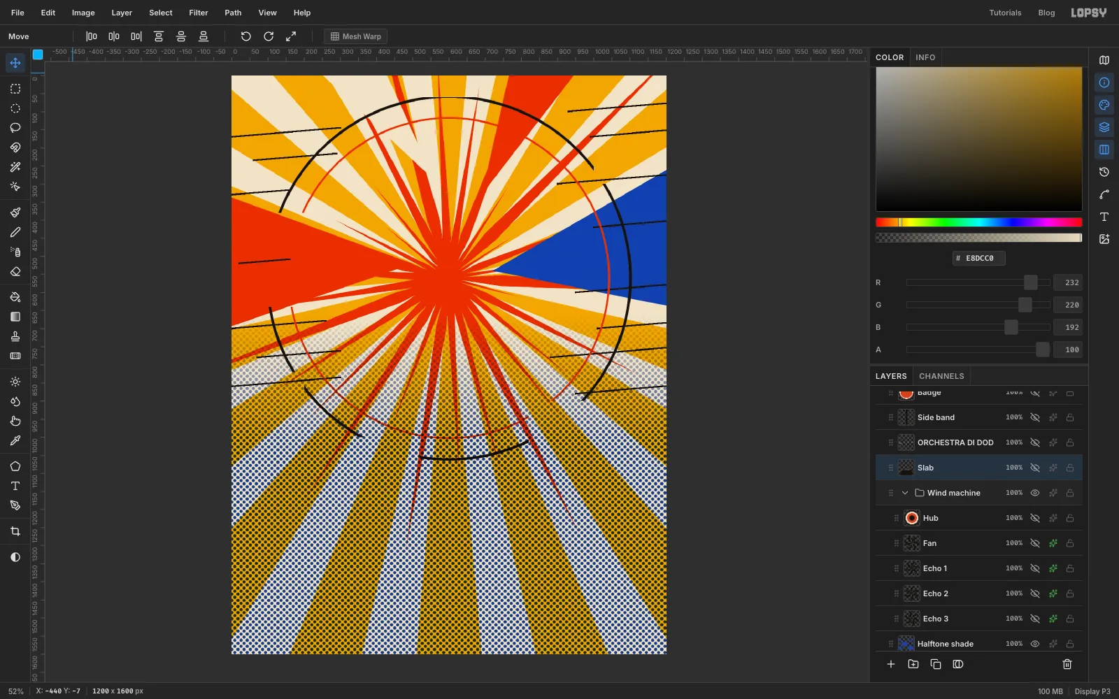Show the Fan layer

tap(1035, 543)
